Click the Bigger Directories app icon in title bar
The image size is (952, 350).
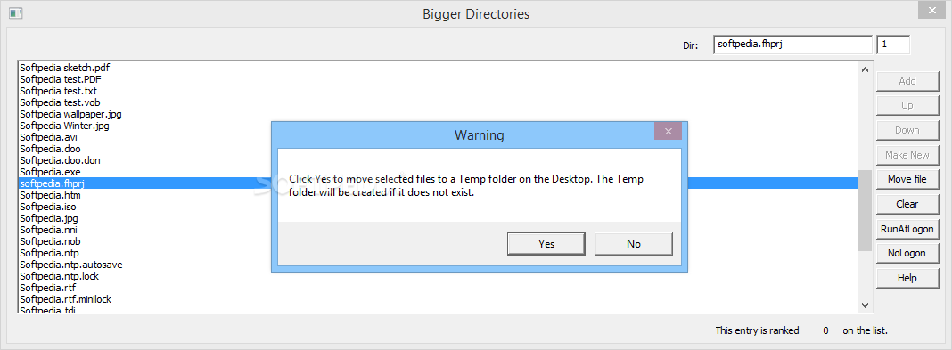click(16, 12)
